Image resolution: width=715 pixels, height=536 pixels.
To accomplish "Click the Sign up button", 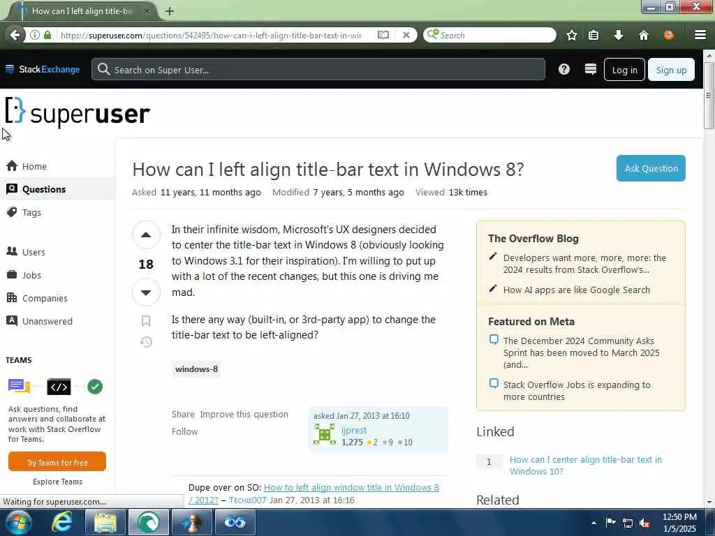I will pyautogui.click(x=671, y=70).
